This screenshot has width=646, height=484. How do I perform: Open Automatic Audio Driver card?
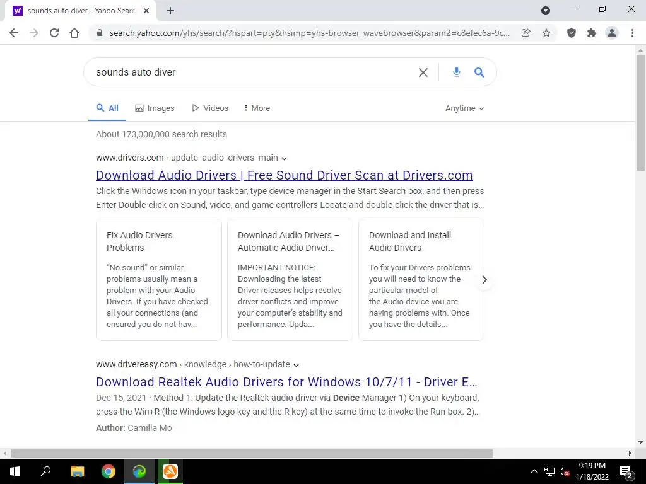290,280
